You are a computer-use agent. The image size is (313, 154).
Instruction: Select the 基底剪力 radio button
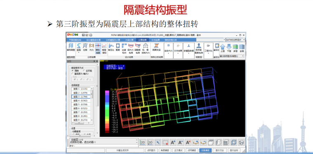click(x=72, y=74)
